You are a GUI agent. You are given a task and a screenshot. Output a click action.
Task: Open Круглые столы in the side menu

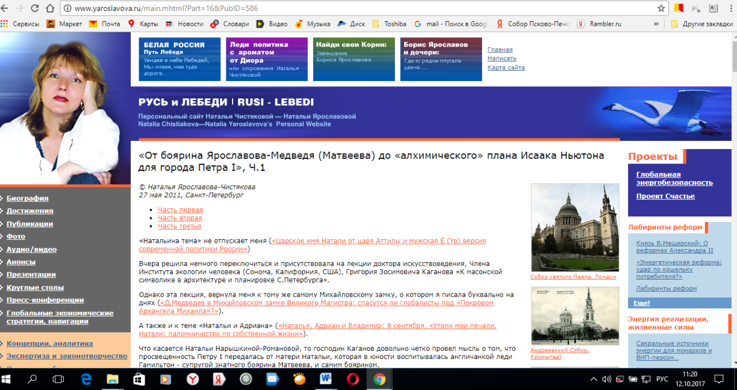[35, 288]
